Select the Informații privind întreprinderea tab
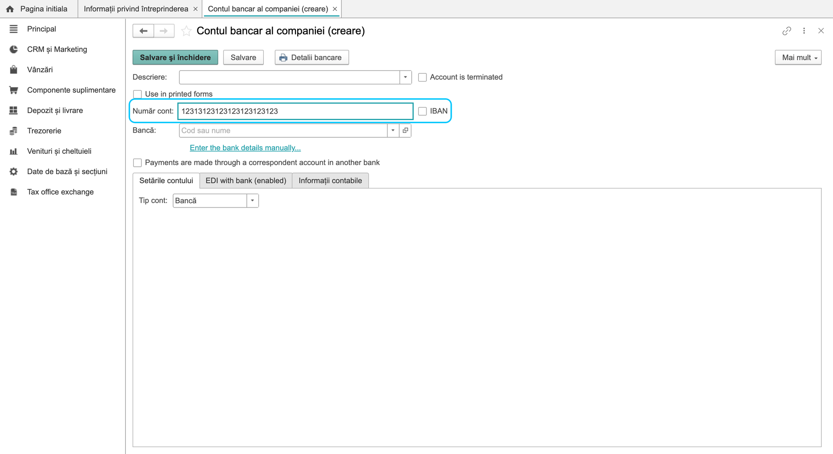The height and width of the screenshot is (454, 833). pos(136,9)
